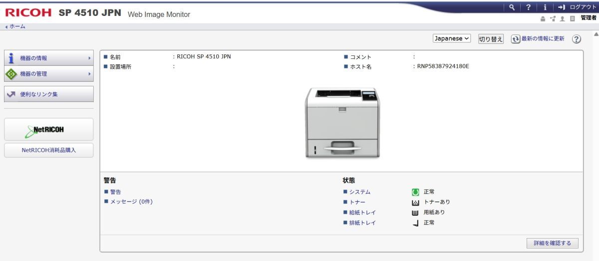Click the green システム status icon
The image size is (599, 261).
coord(414,192)
